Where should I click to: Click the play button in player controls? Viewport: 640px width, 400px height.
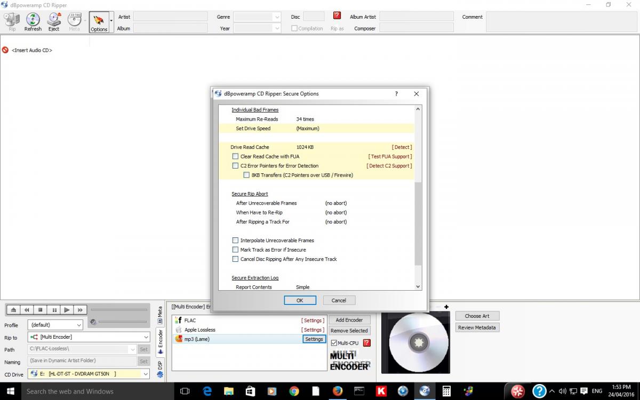[x=67, y=310]
